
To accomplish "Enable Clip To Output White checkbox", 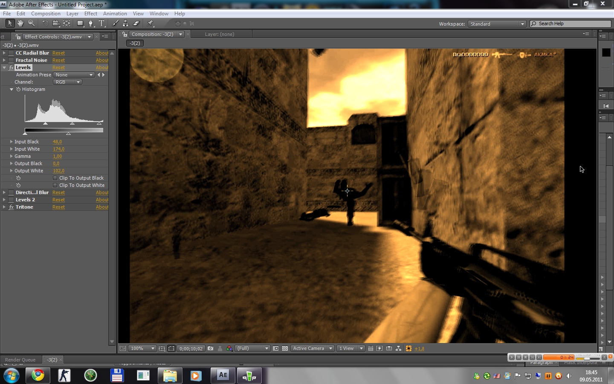I will tap(55, 185).
